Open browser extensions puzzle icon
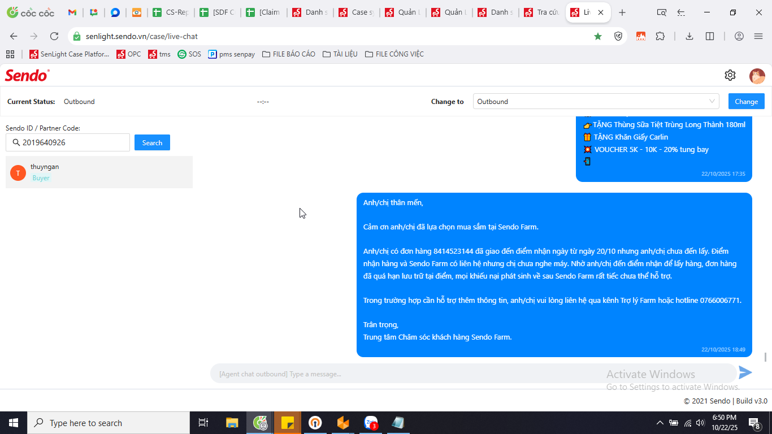772x434 pixels. pyautogui.click(x=660, y=36)
